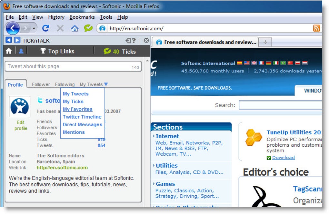Image resolution: width=329 pixels, height=214 pixels.
Task: Click the Firefox back arrow button
Action: 12,28
